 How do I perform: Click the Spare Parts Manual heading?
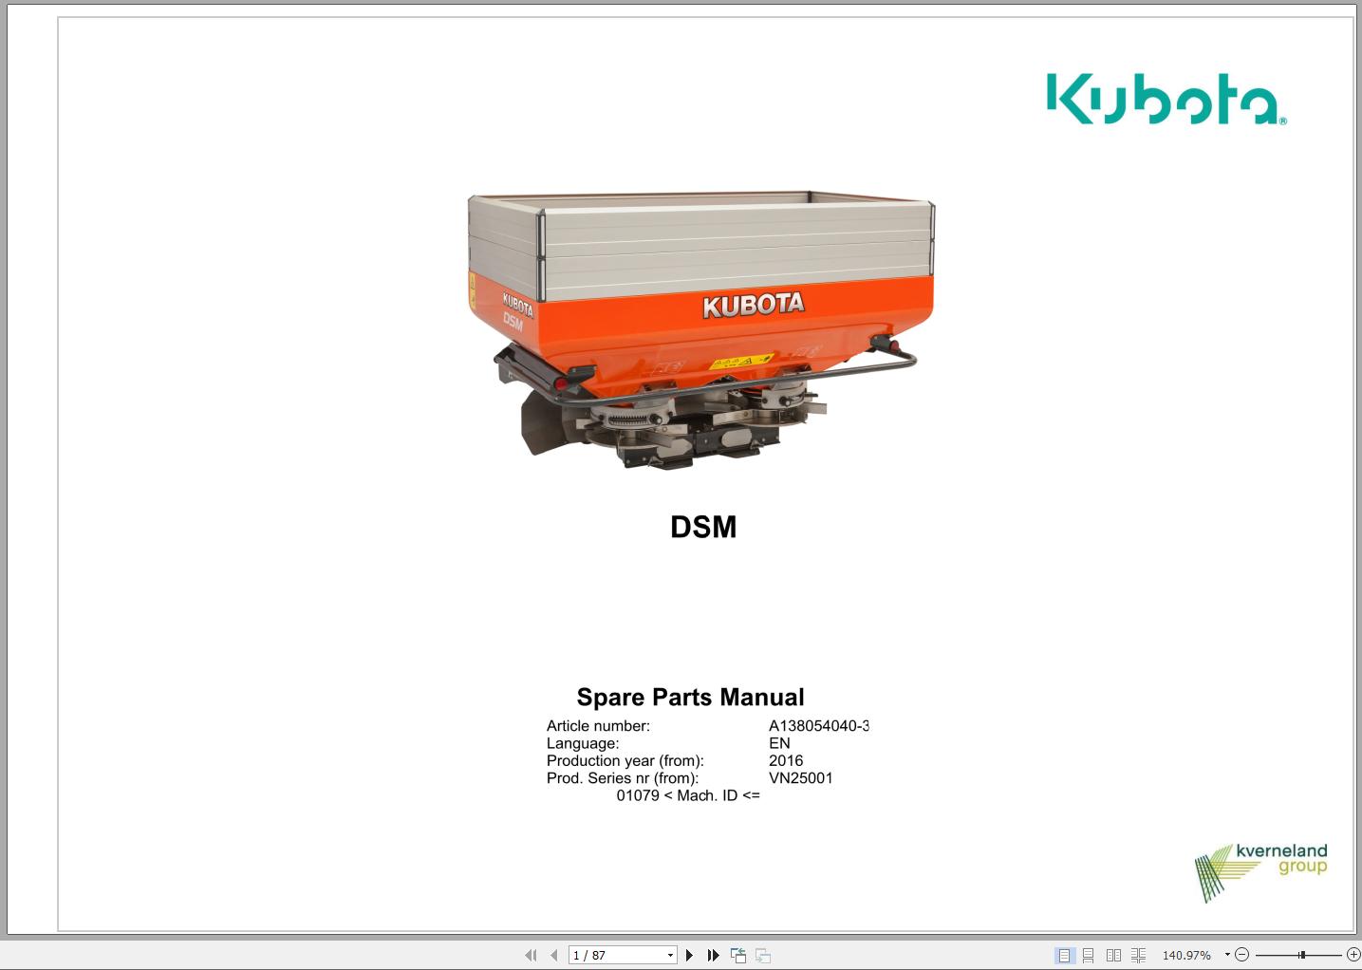pos(692,697)
